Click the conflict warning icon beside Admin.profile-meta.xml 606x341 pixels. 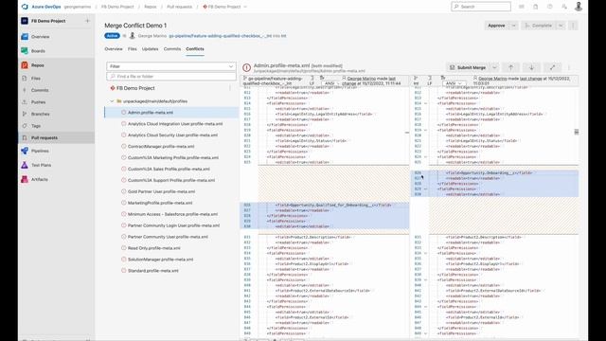pyautogui.click(x=246, y=67)
